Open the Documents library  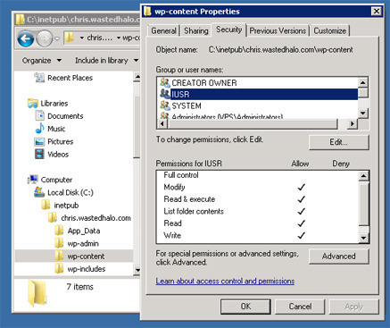point(65,116)
